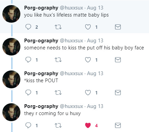This screenshot has width=149, height=132.
Task: Open avatar thumbnail beside 'baby boy face' tweet
Action: [x=11, y=47]
